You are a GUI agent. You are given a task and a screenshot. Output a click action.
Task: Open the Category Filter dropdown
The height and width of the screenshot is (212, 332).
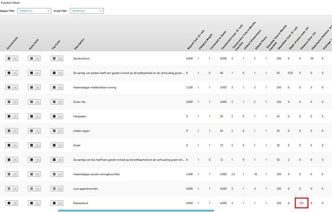[35, 11]
